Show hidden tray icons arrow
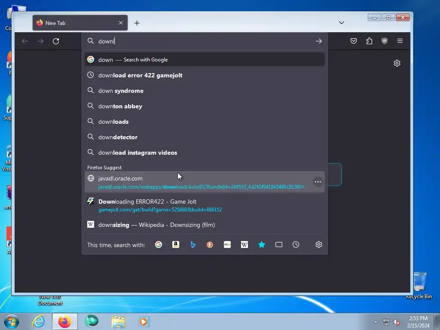Viewport: 440px width, 330px height. pyautogui.click(x=376, y=322)
